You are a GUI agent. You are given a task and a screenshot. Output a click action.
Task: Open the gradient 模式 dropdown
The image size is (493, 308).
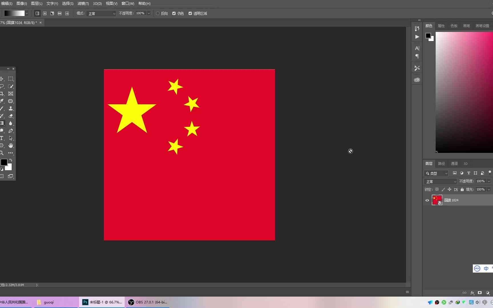pyautogui.click(x=101, y=13)
